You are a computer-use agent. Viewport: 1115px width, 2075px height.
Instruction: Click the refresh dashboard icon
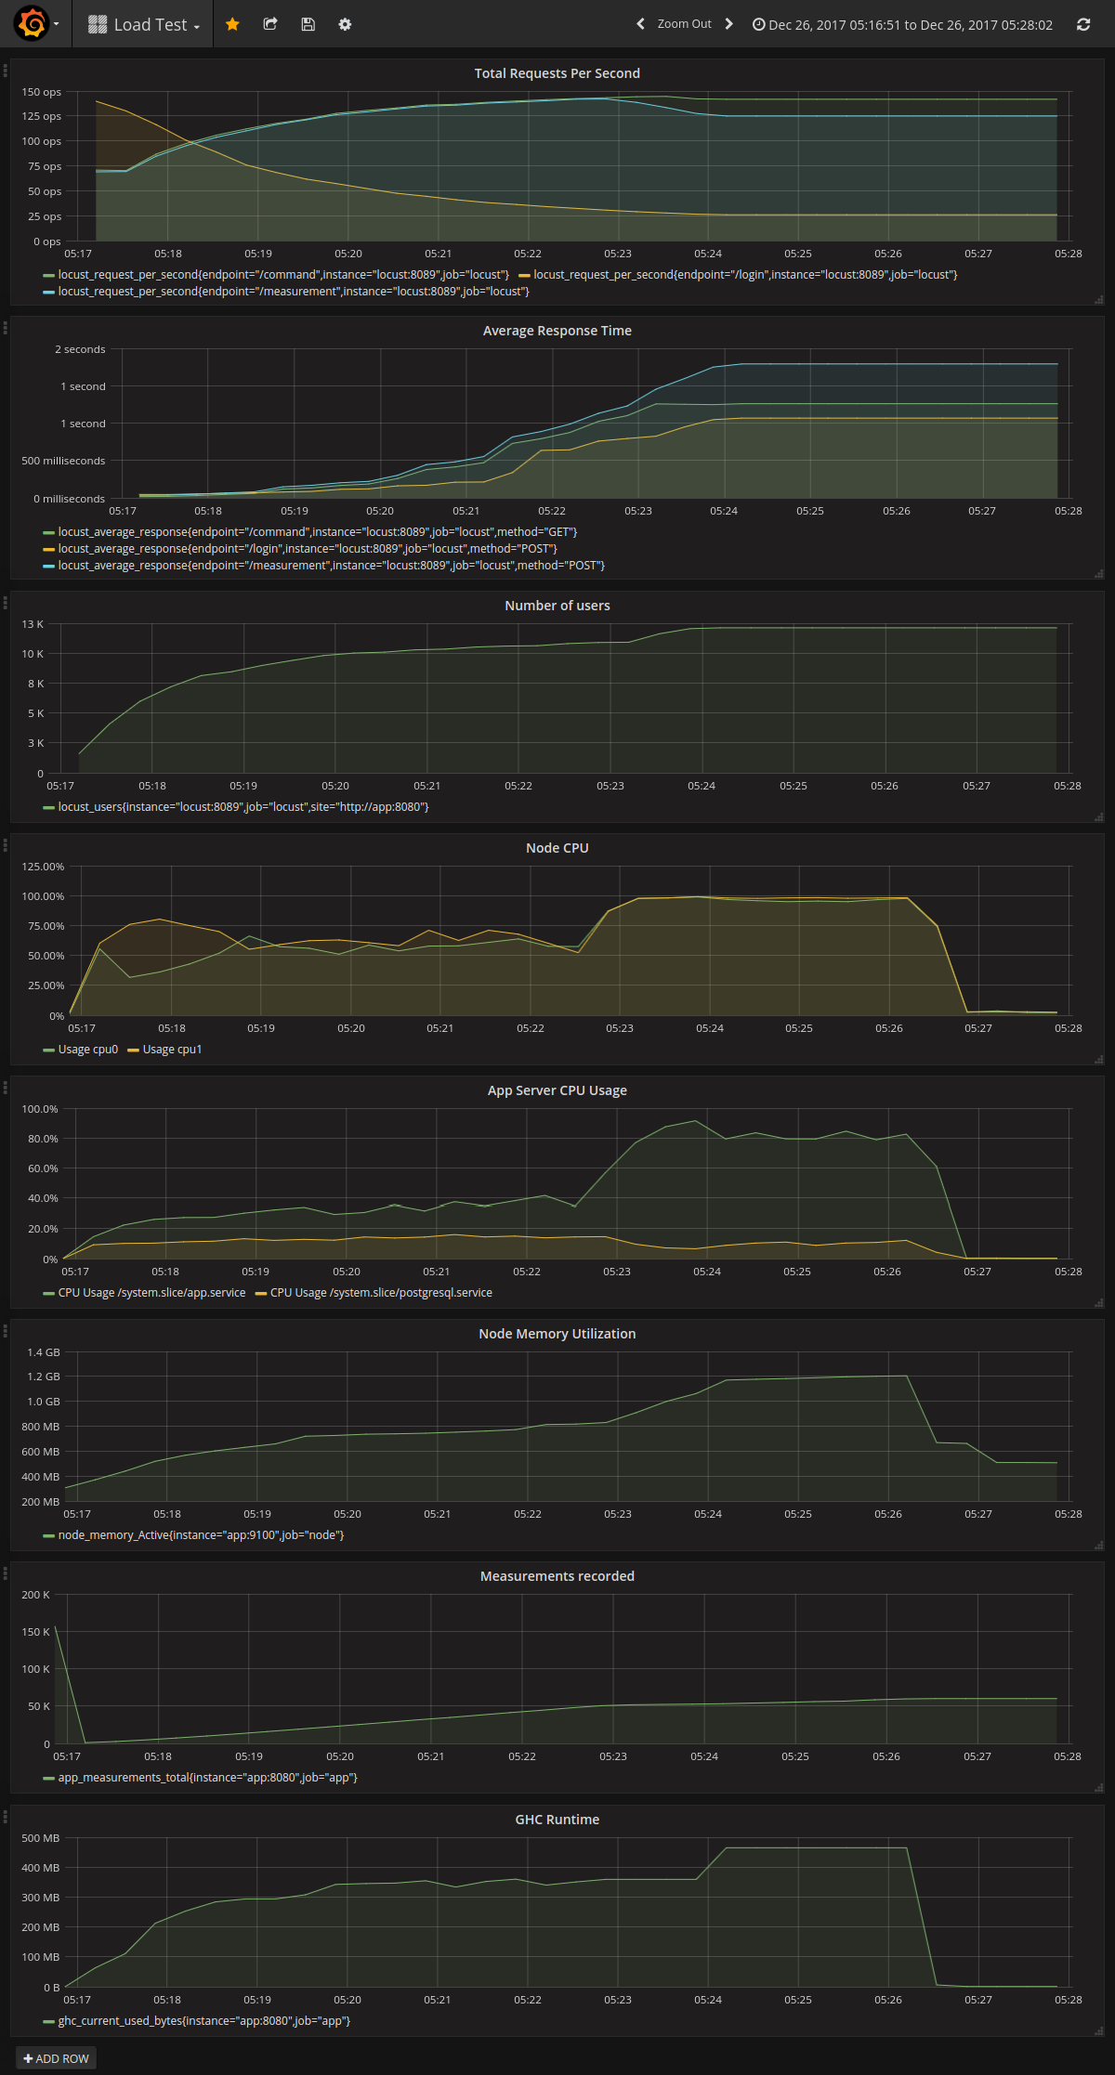pos(1083,24)
